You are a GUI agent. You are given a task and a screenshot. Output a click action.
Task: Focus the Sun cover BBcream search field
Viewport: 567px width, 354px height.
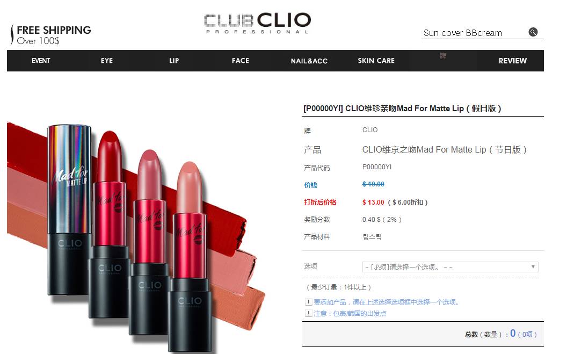pyautogui.click(x=474, y=33)
